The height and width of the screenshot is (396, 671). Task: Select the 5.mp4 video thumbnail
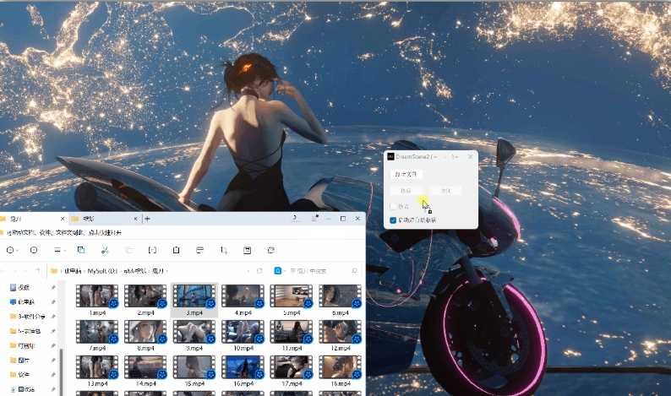292,296
